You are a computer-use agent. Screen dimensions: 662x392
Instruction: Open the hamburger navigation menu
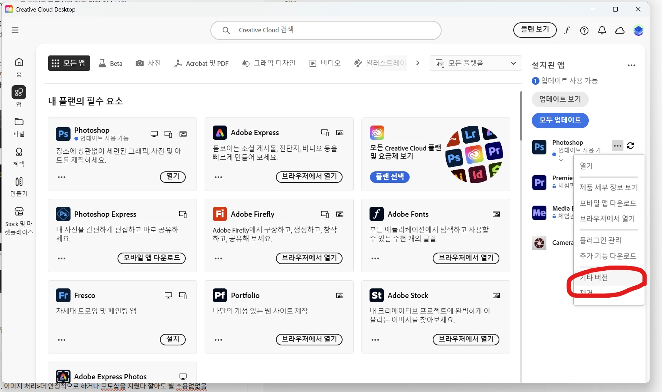(15, 30)
